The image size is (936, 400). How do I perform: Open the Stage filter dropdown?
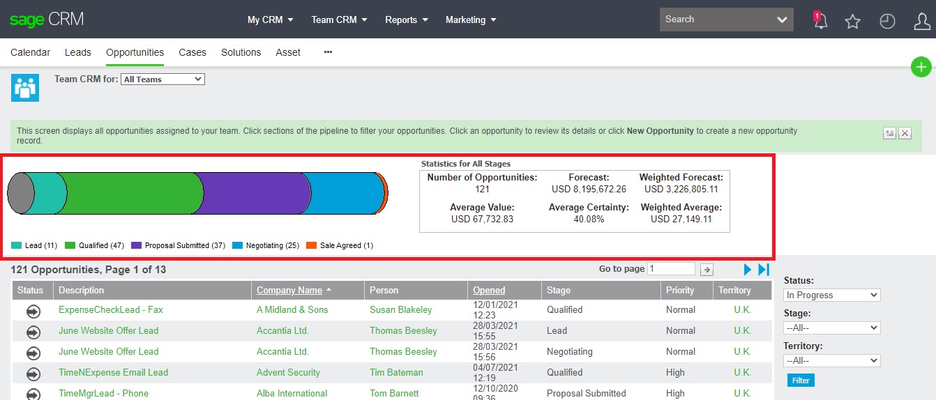click(832, 328)
